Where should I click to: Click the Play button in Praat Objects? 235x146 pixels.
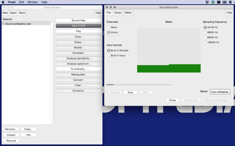click(x=79, y=31)
